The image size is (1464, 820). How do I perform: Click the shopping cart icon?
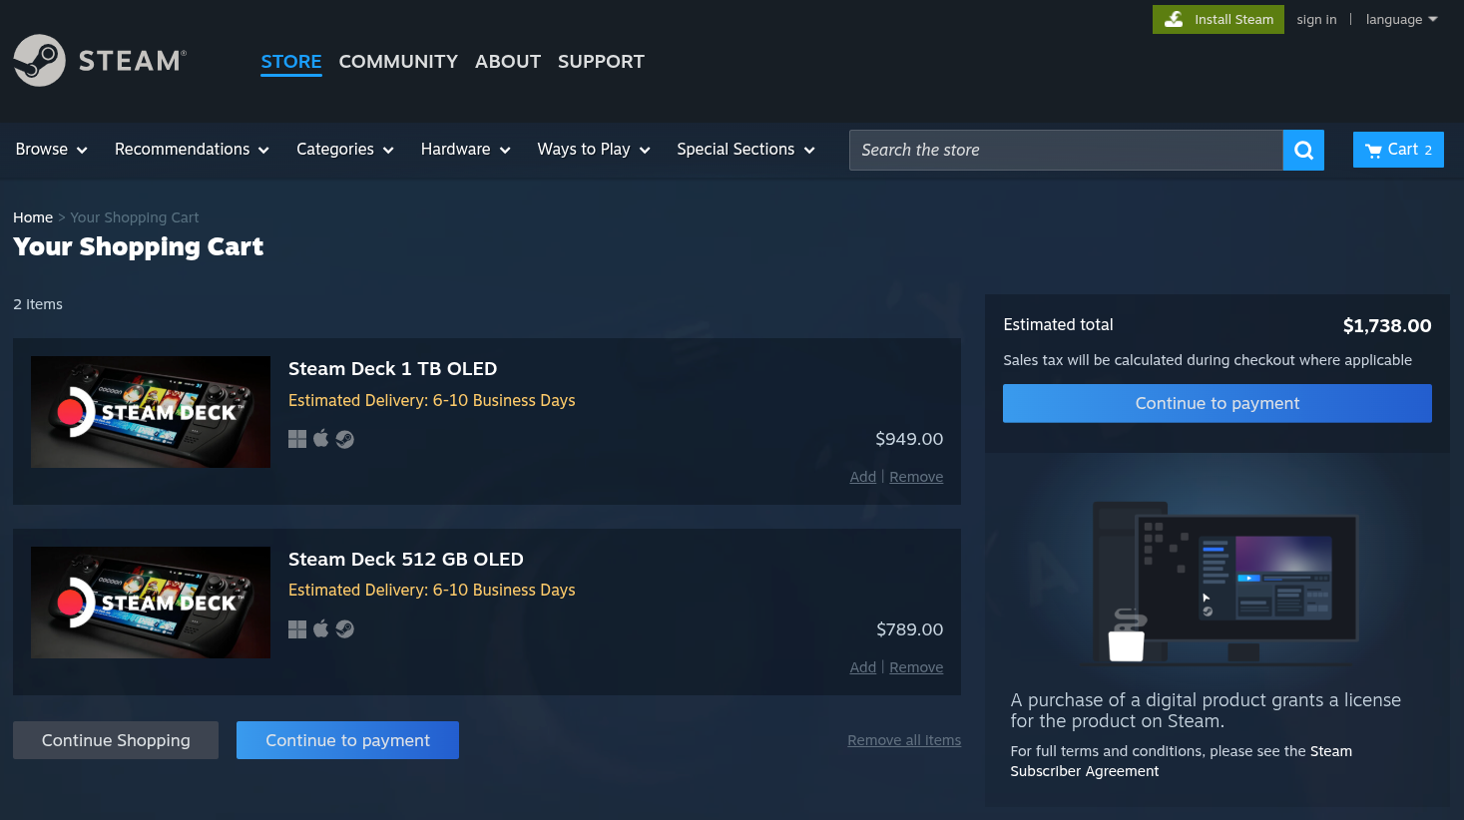click(x=1374, y=151)
